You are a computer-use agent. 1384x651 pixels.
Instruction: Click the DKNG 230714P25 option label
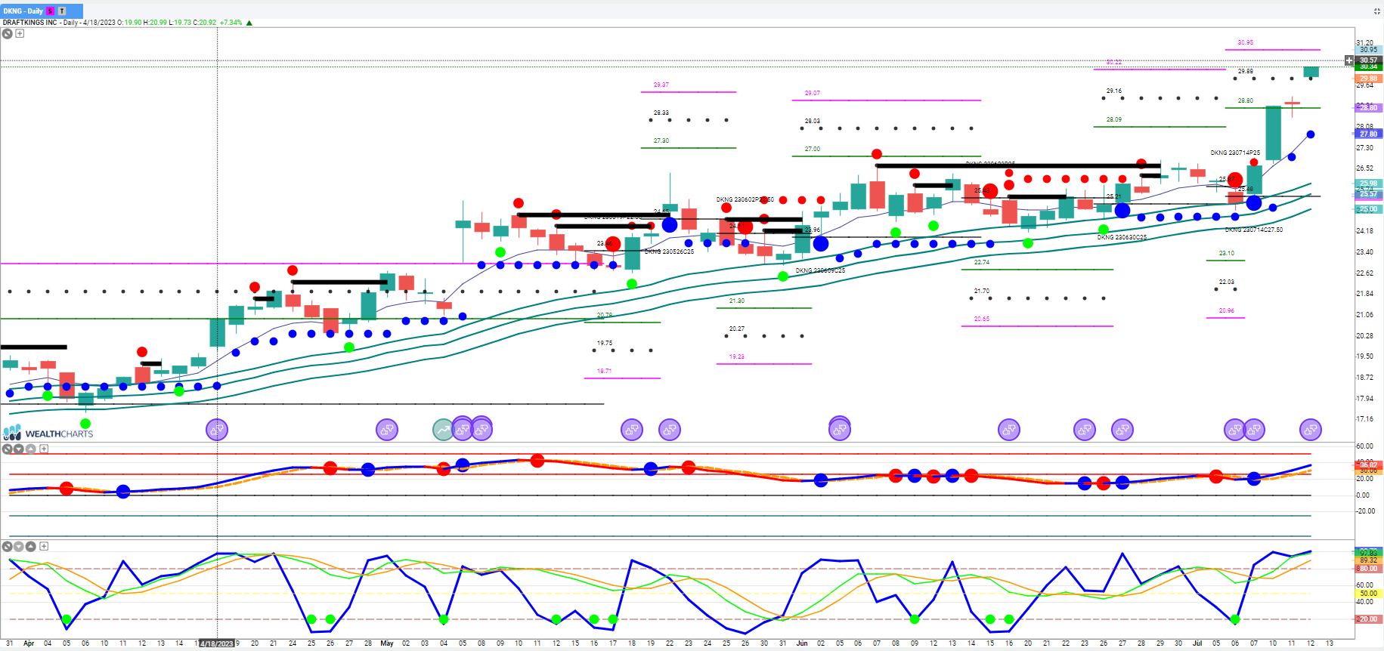[1235, 153]
